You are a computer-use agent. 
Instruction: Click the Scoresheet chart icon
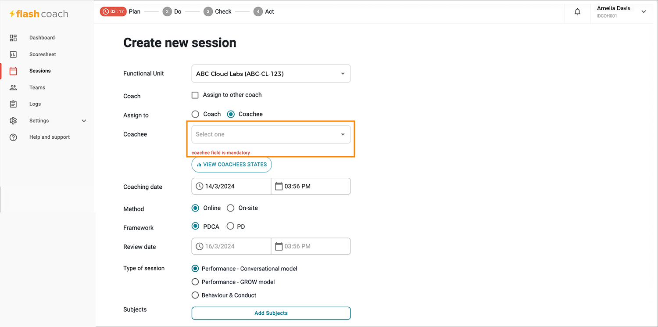[13, 54]
